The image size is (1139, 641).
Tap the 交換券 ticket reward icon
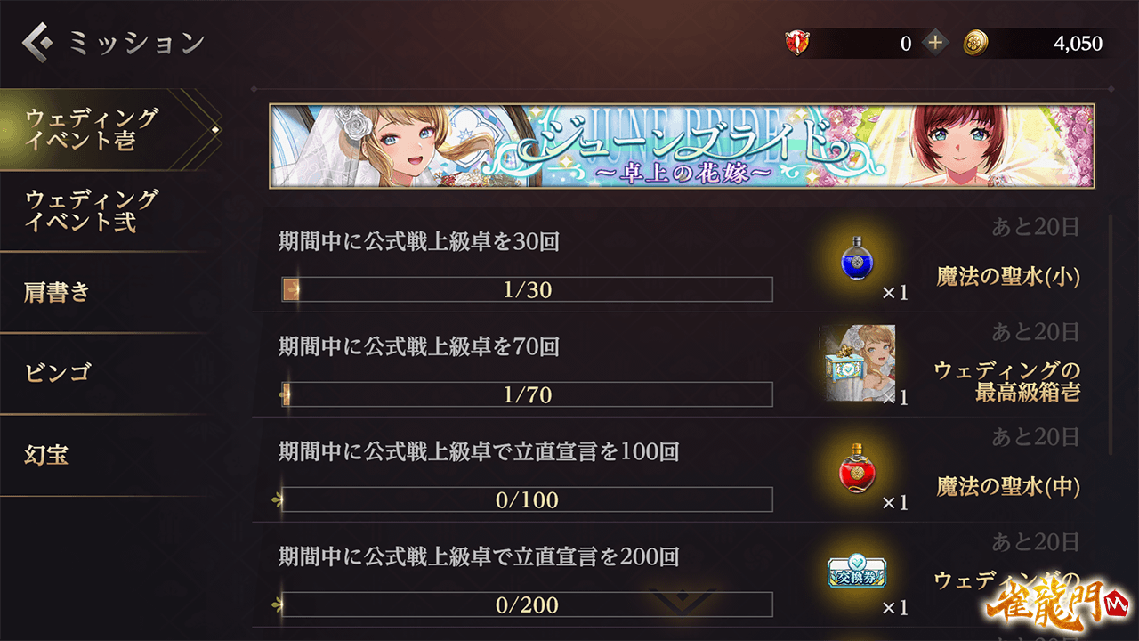tap(856, 571)
